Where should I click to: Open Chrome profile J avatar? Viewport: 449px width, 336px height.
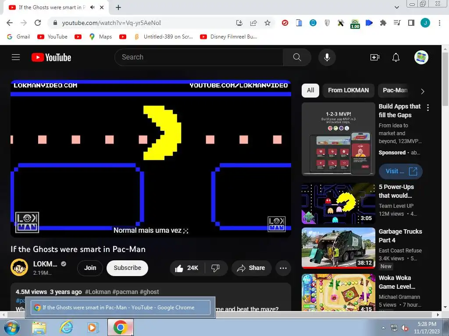(x=425, y=23)
